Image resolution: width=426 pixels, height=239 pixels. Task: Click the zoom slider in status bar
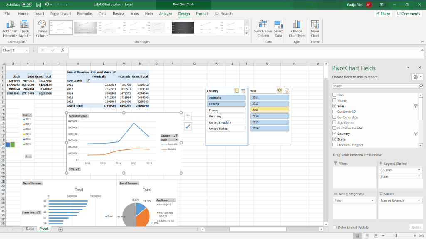396,236
